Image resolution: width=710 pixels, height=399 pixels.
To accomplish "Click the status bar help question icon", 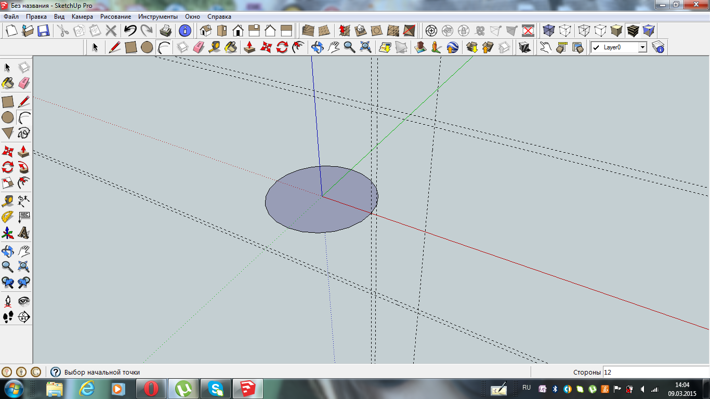I will (55, 372).
